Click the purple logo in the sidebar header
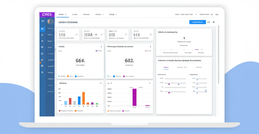The image size is (259, 134). (x=47, y=15)
